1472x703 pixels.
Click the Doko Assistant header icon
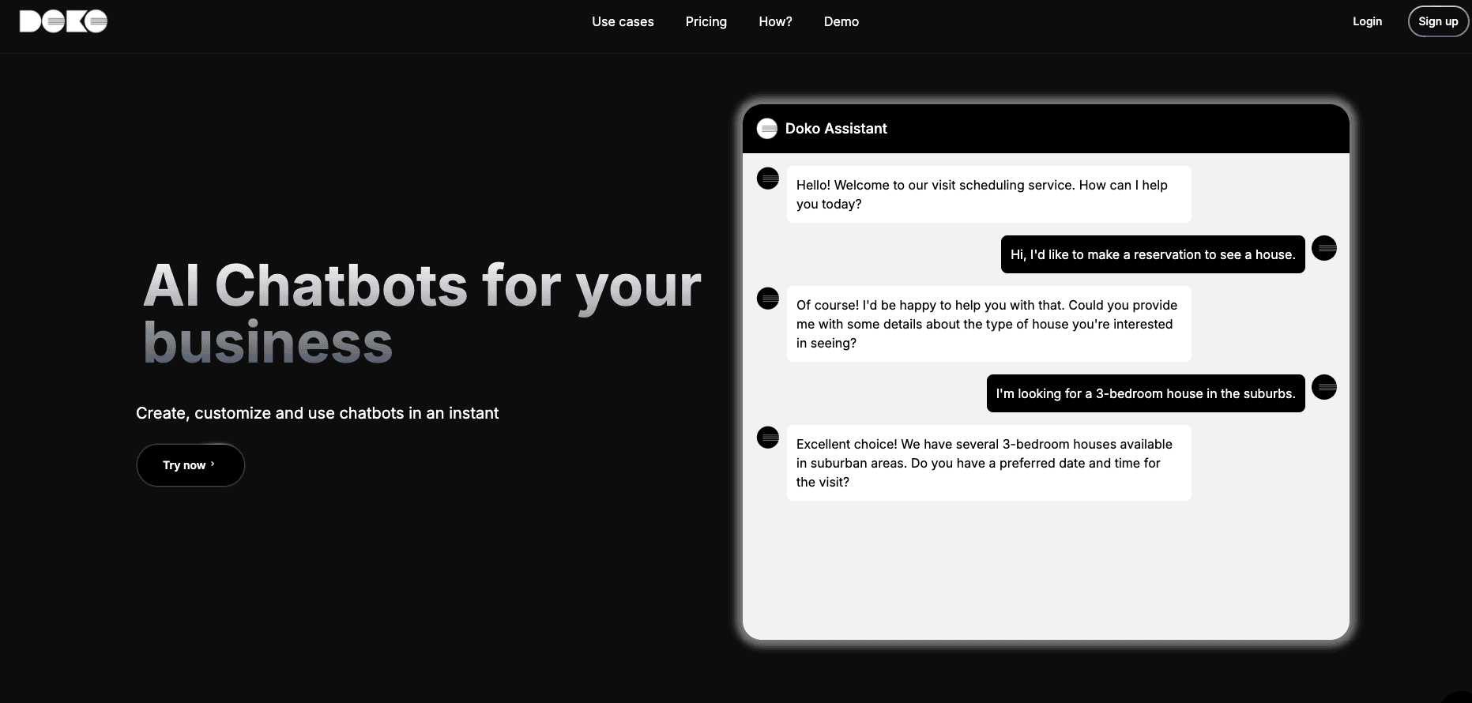point(766,129)
